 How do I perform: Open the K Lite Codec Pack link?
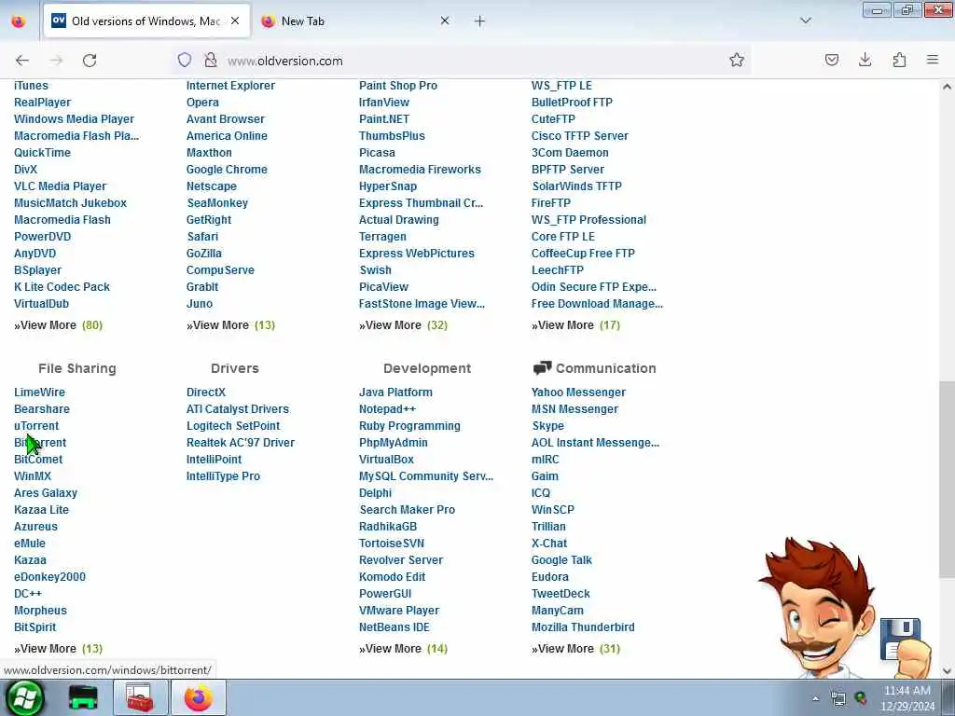click(x=62, y=287)
